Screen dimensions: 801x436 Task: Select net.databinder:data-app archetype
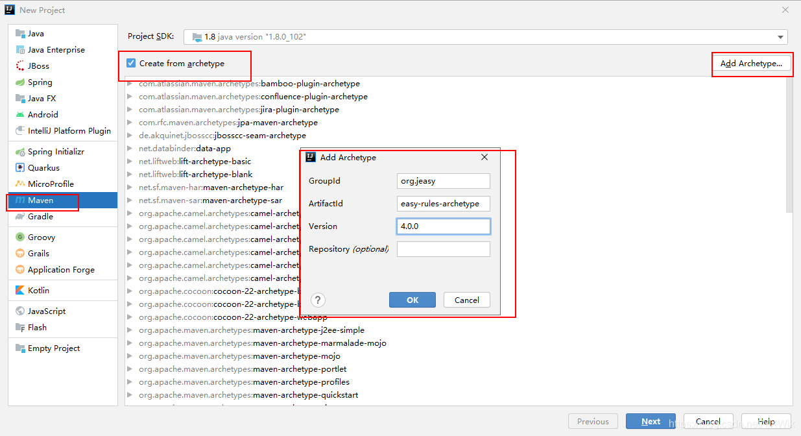(x=185, y=149)
